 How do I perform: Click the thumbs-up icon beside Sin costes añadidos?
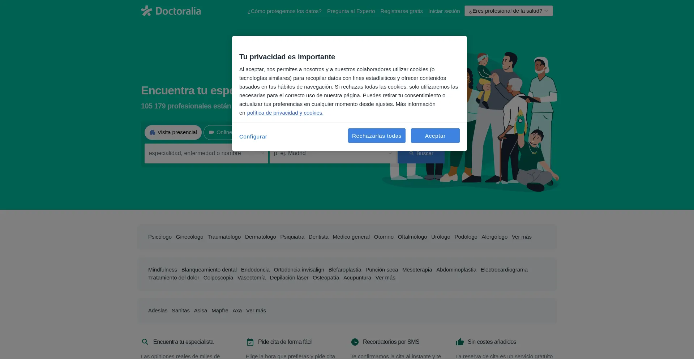click(460, 342)
